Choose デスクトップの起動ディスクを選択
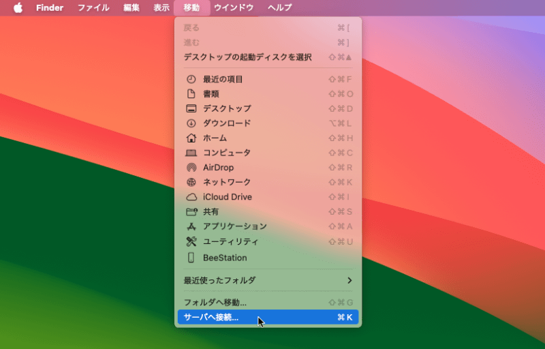This screenshot has width=545, height=349. click(268, 57)
